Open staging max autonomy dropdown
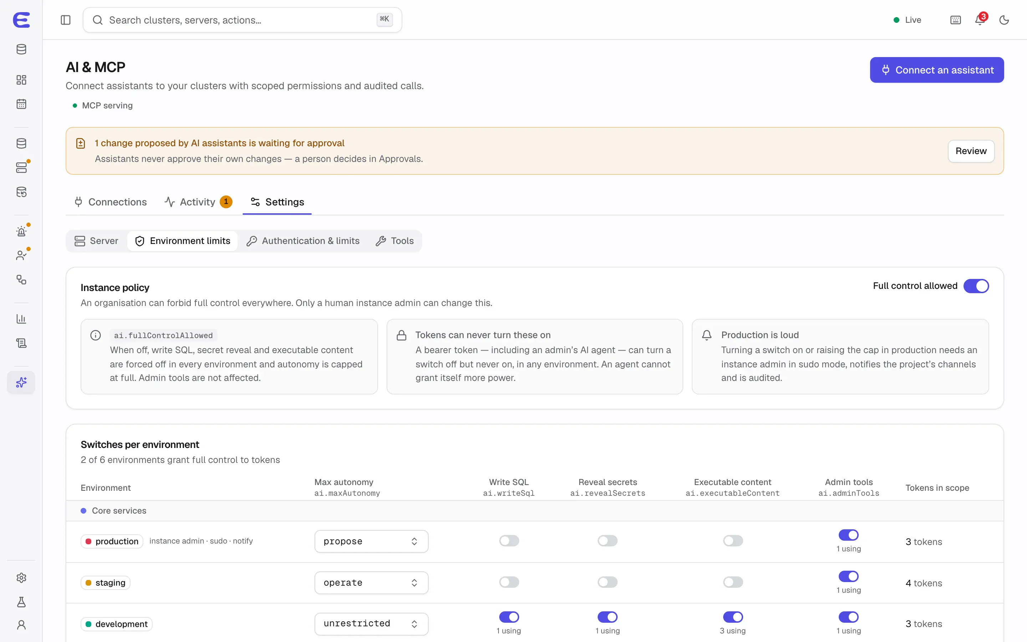Viewport: 1027px width, 642px height. click(x=371, y=582)
